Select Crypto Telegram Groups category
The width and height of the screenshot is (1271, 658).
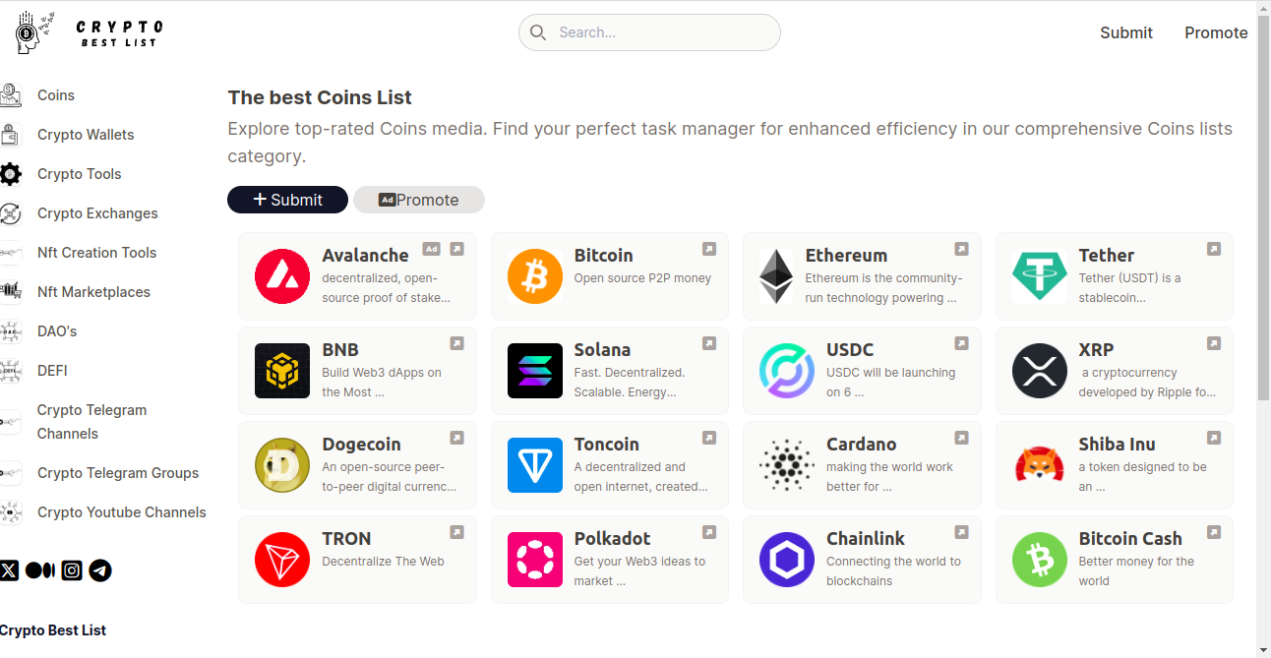[118, 473]
